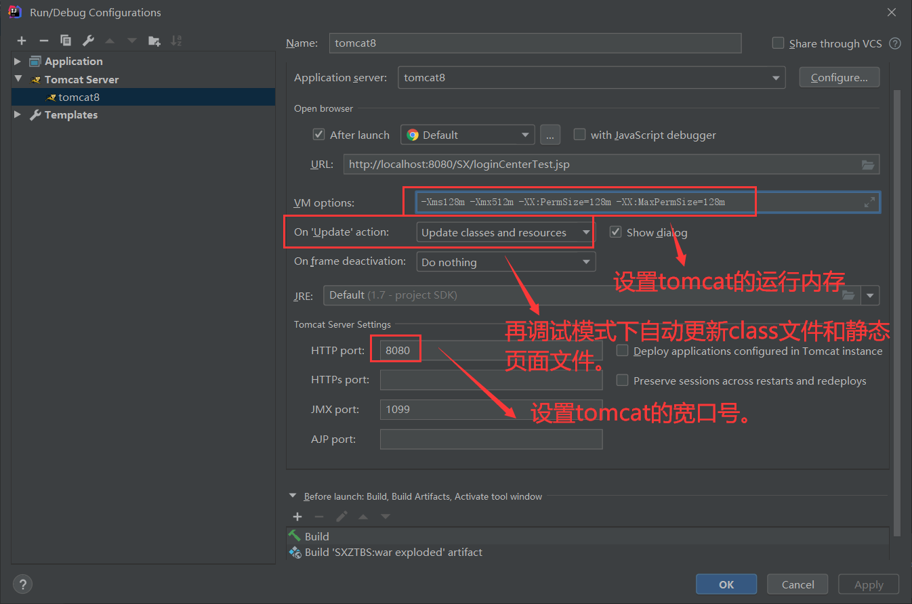Screen dimensions: 912x604
Task: Click the Templates wrench icon
Action: pyautogui.click(x=36, y=114)
